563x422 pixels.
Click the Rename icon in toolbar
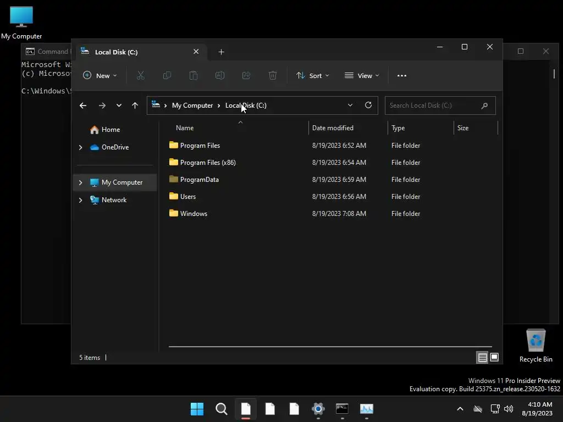click(220, 75)
